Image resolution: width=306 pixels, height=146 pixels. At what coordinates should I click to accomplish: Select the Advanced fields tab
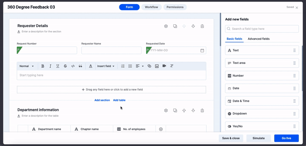coord(259,39)
